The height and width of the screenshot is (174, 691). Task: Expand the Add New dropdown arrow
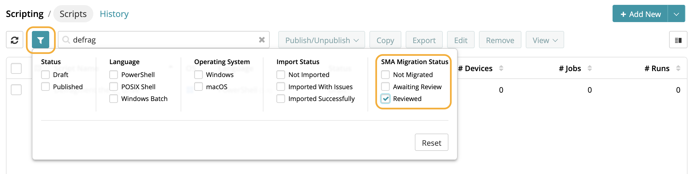pyautogui.click(x=676, y=14)
